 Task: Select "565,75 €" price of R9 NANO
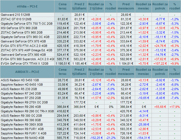(63, 138)
